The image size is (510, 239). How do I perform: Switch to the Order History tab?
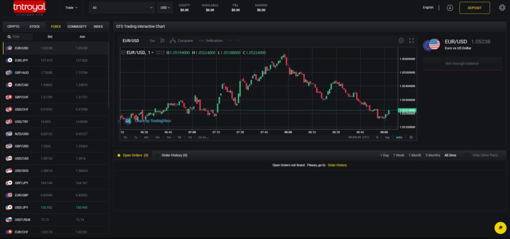click(x=174, y=155)
